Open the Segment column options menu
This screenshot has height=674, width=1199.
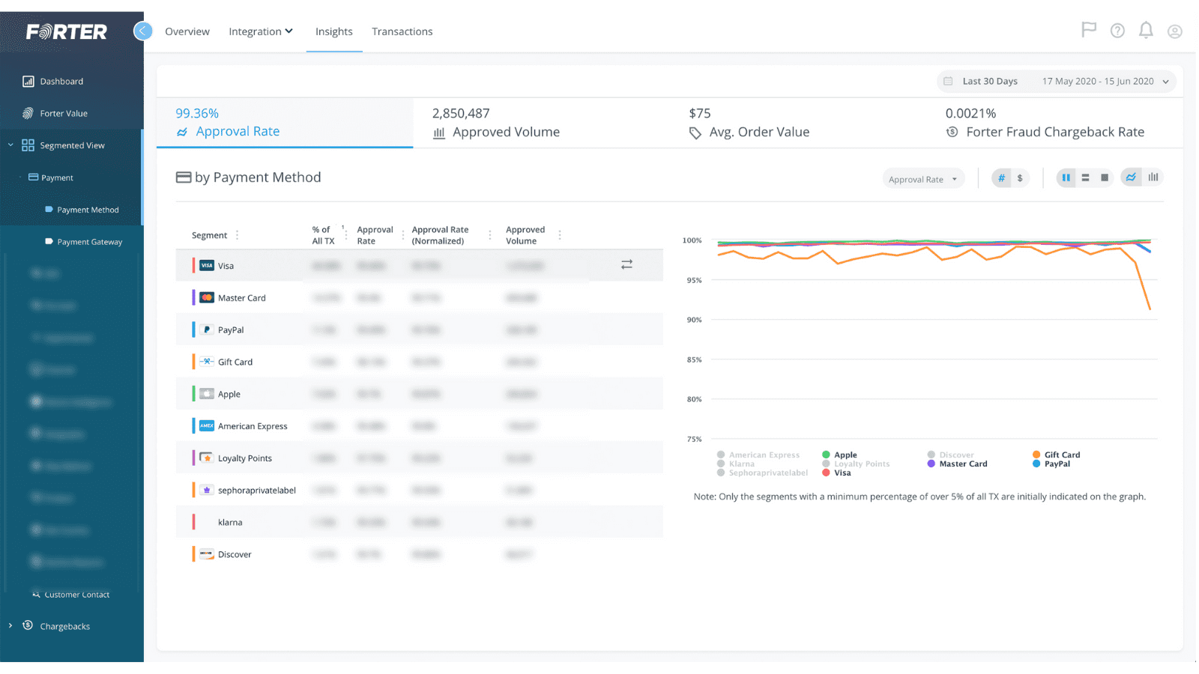click(x=238, y=235)
